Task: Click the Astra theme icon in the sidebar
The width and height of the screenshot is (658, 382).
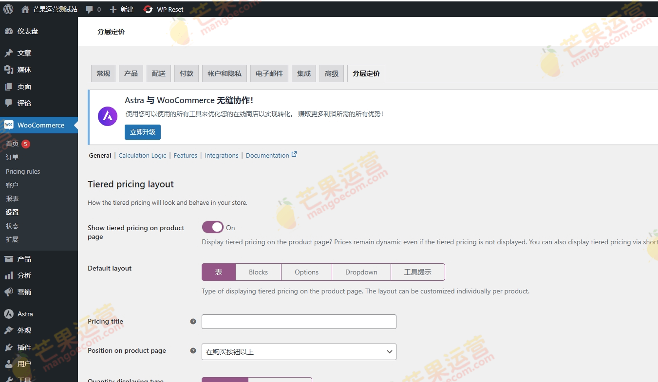Action: (10, 313)
